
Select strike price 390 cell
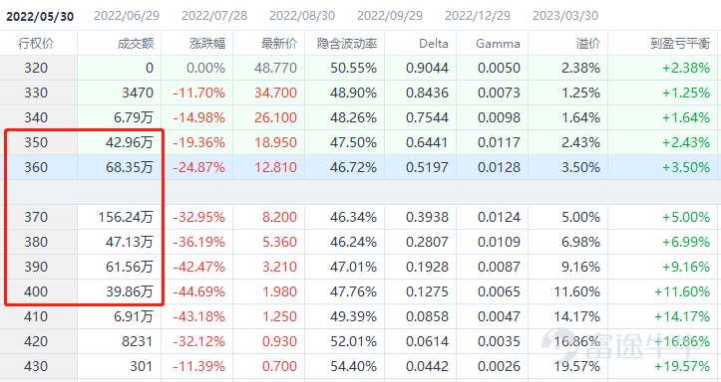39,267
